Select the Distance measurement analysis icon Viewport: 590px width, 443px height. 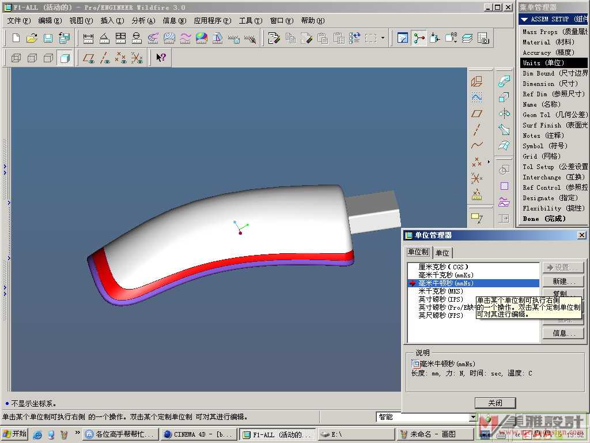coord(88,38)
